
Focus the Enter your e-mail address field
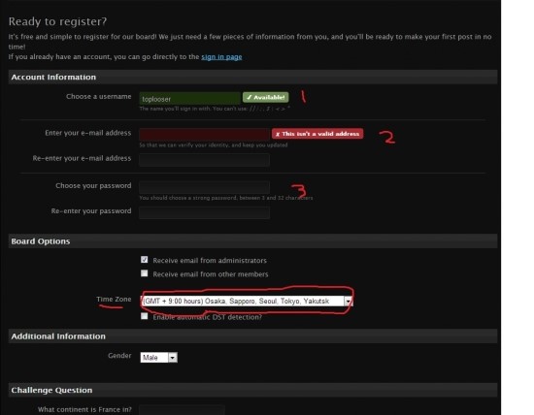(x=204, y=135)
